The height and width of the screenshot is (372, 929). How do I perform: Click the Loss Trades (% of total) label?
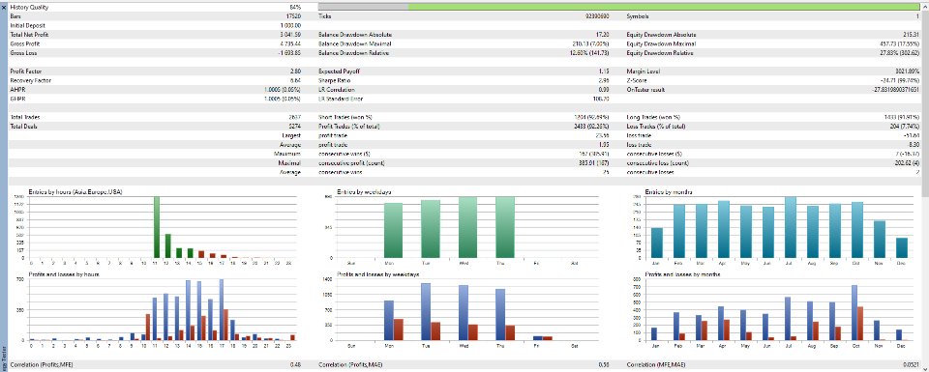(x=656, y=126)
